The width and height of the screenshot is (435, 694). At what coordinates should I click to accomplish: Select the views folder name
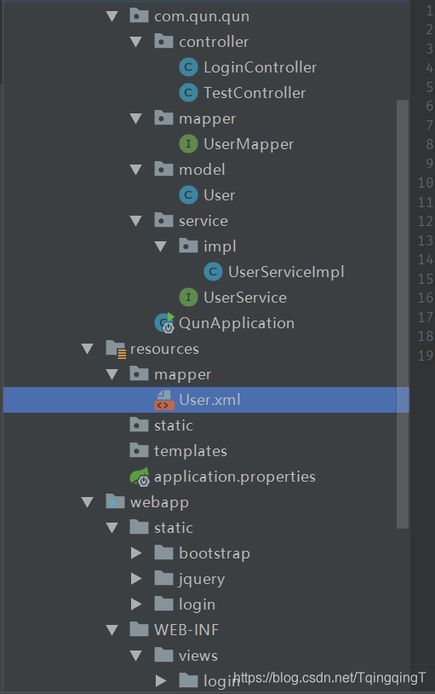198,656
